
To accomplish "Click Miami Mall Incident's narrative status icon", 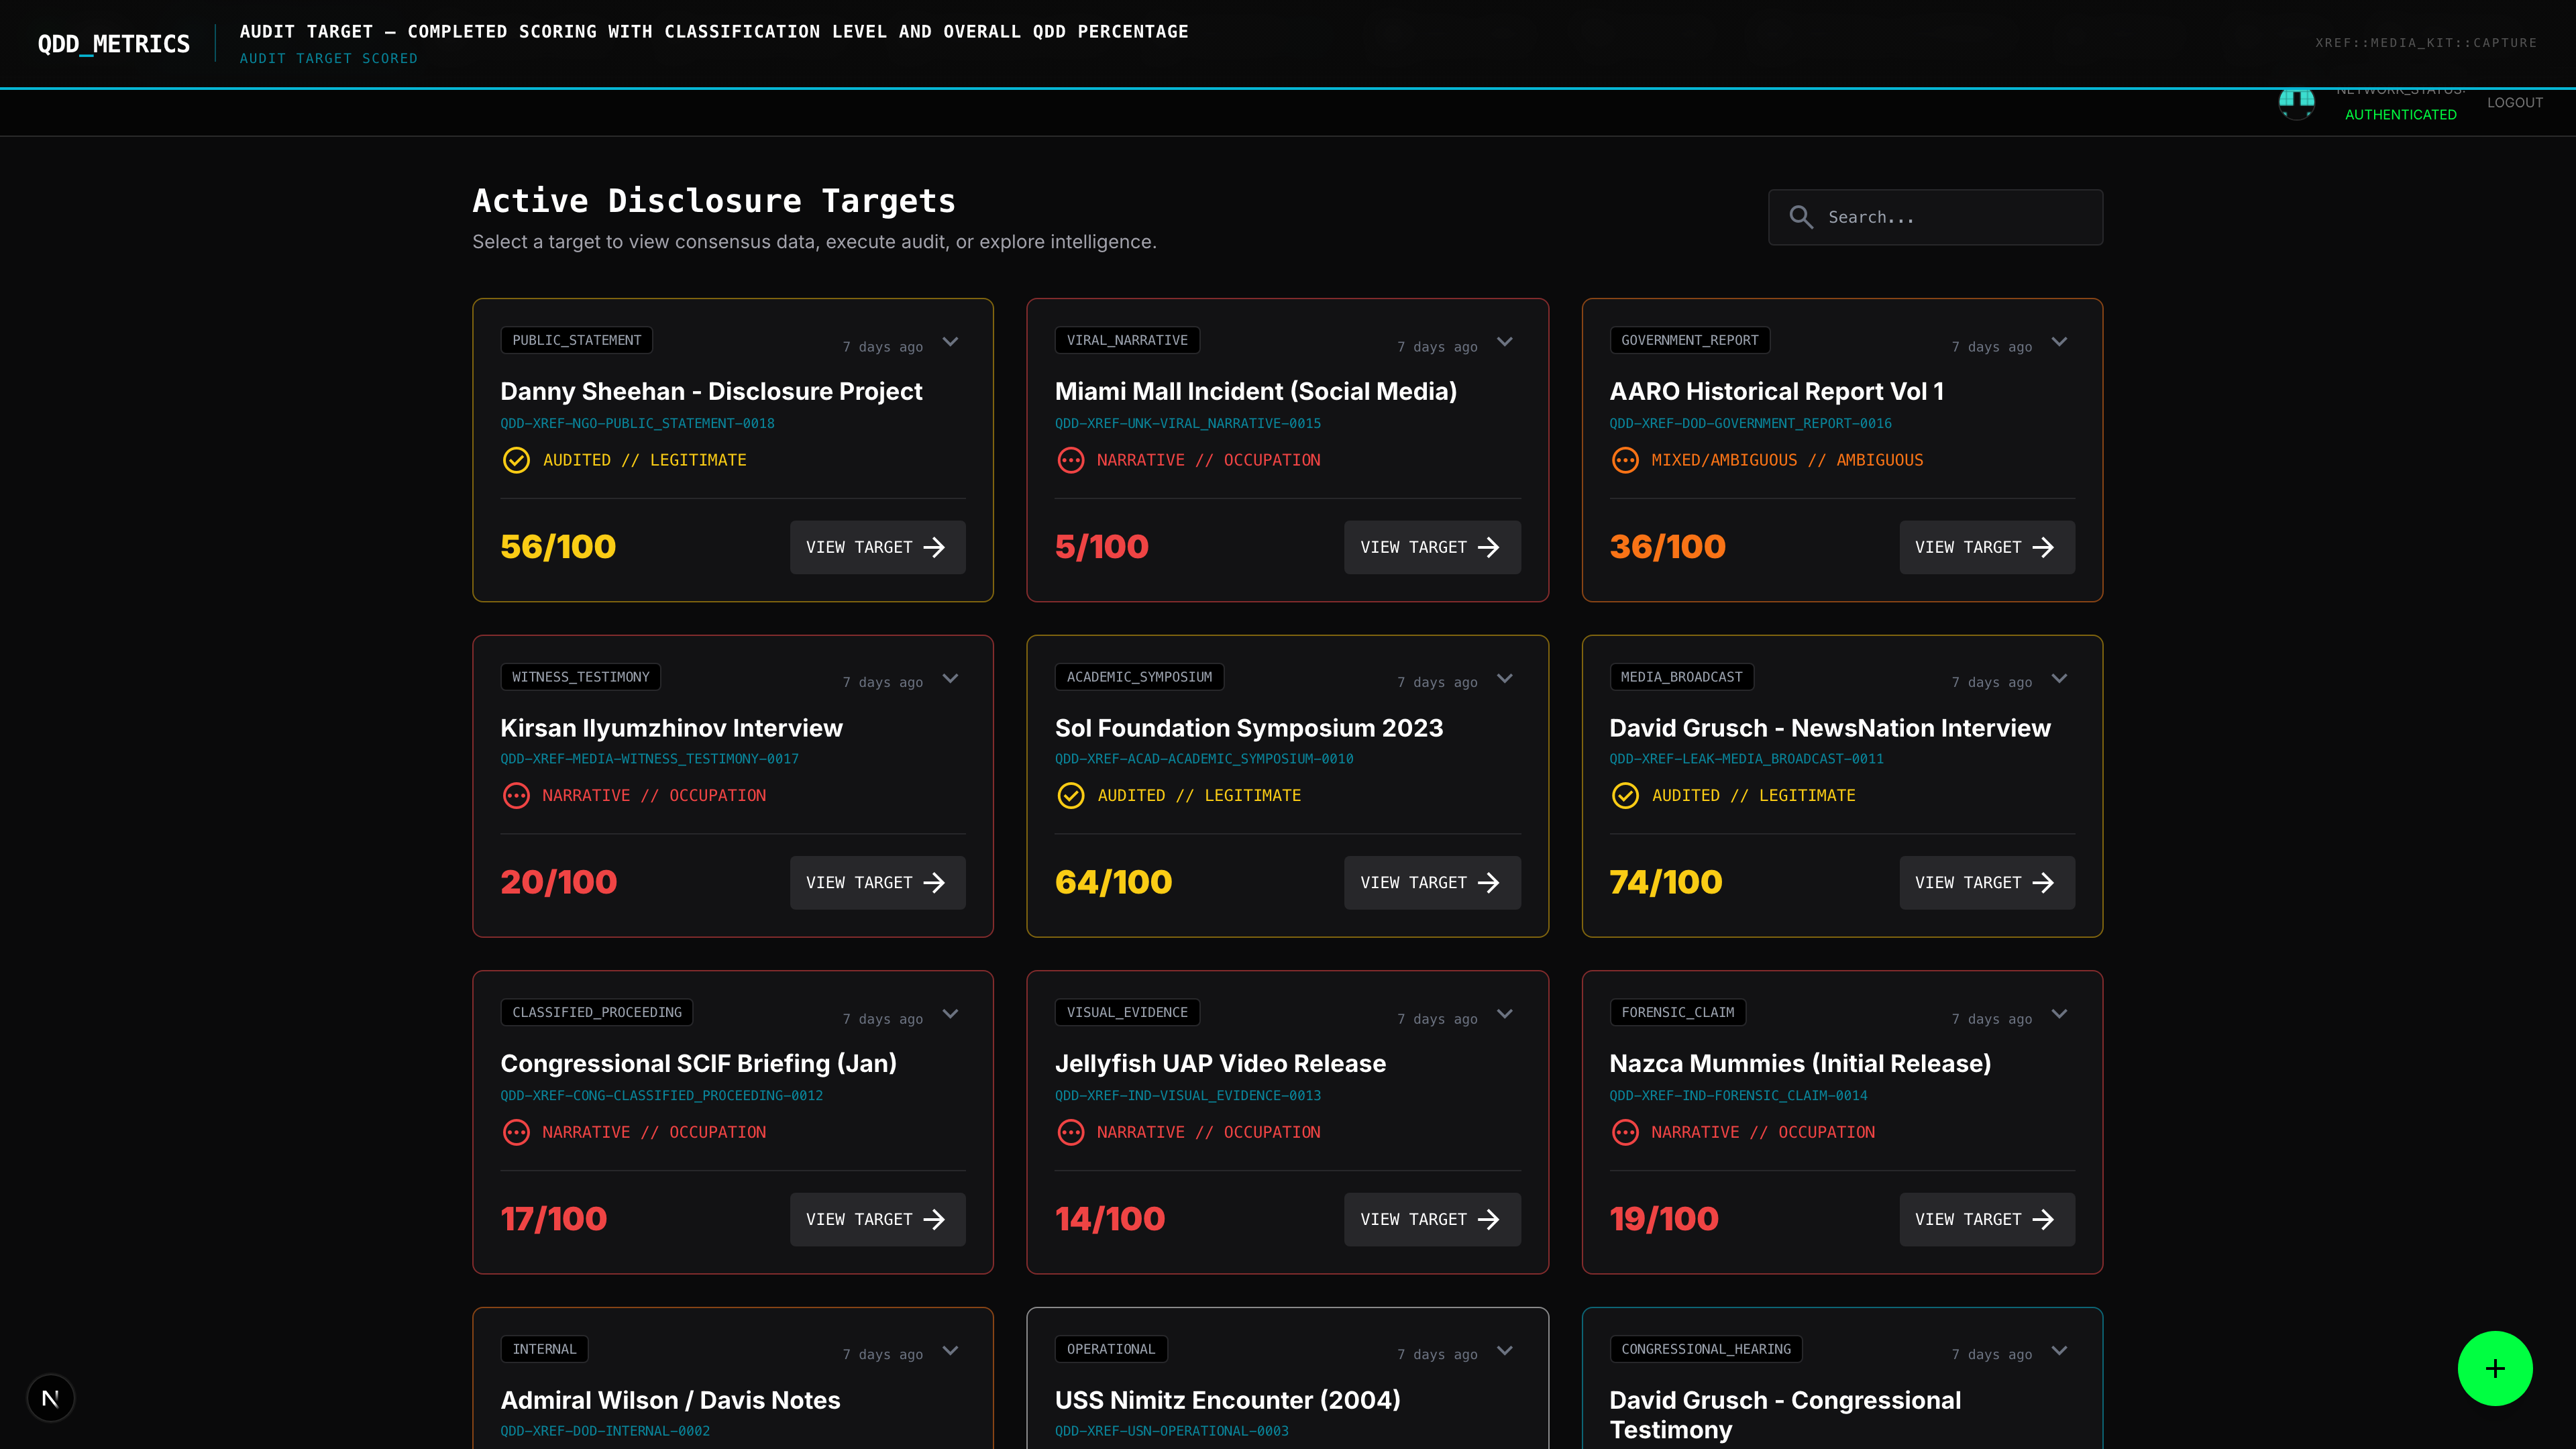I will coord(1070,460).
